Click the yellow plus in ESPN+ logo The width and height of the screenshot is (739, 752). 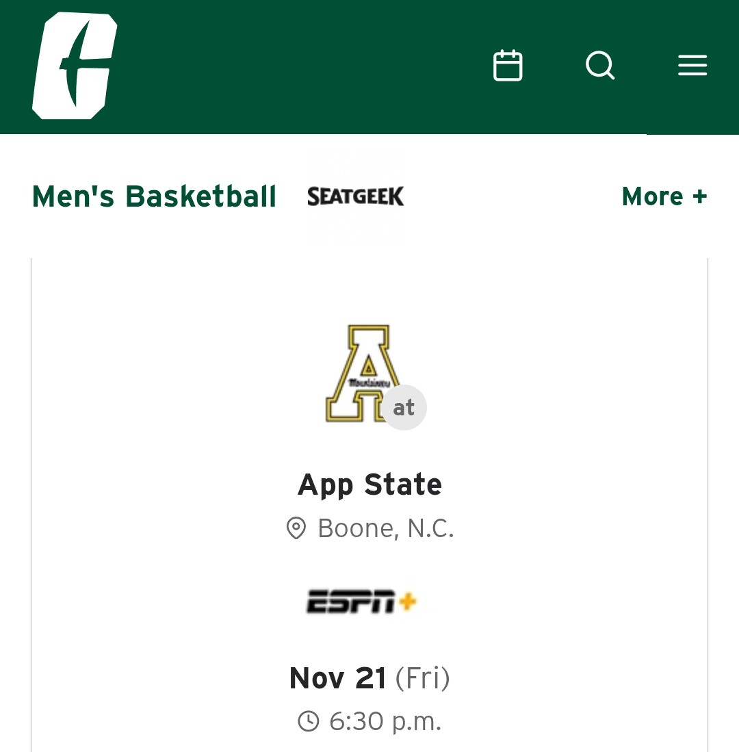click(408, 602)
